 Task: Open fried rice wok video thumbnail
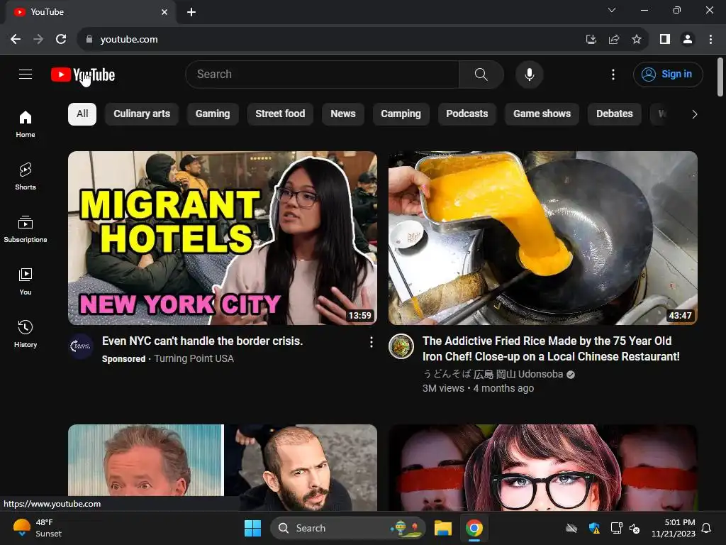(x=542, y=238)
